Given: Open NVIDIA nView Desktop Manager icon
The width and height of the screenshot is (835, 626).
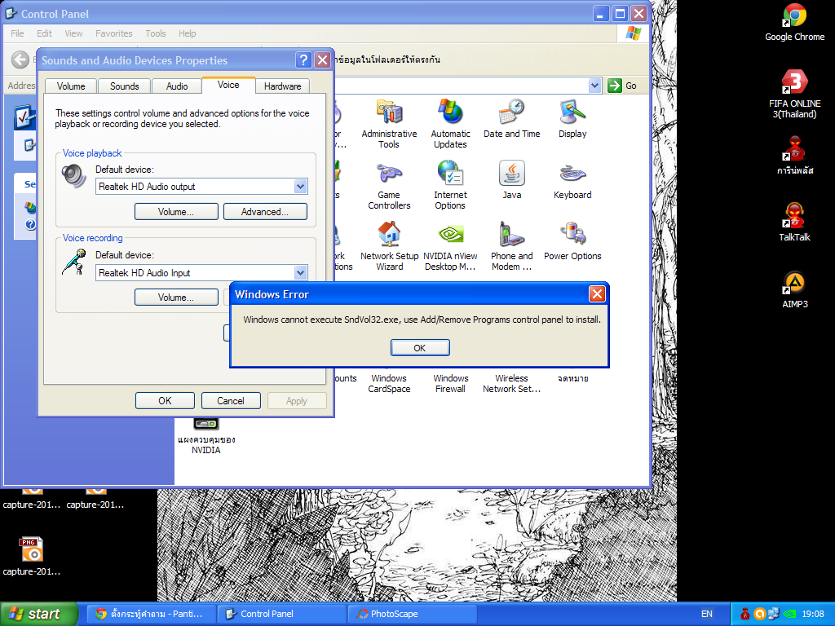Looking at the screenshot, I should point(450,246).
